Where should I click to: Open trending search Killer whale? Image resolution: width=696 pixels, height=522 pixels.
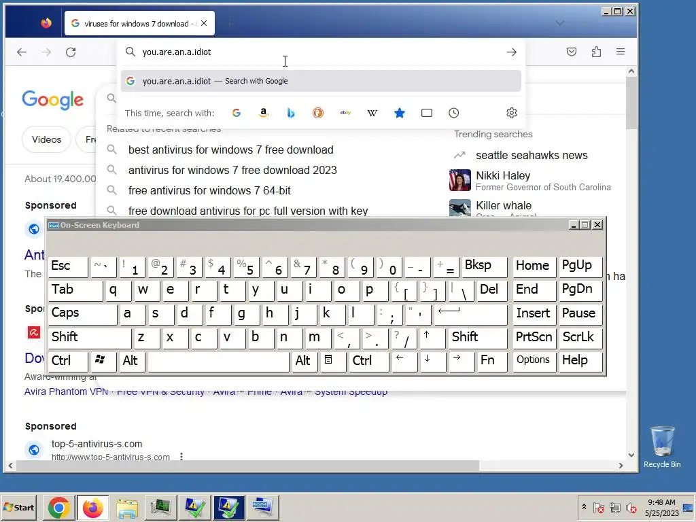504,206
